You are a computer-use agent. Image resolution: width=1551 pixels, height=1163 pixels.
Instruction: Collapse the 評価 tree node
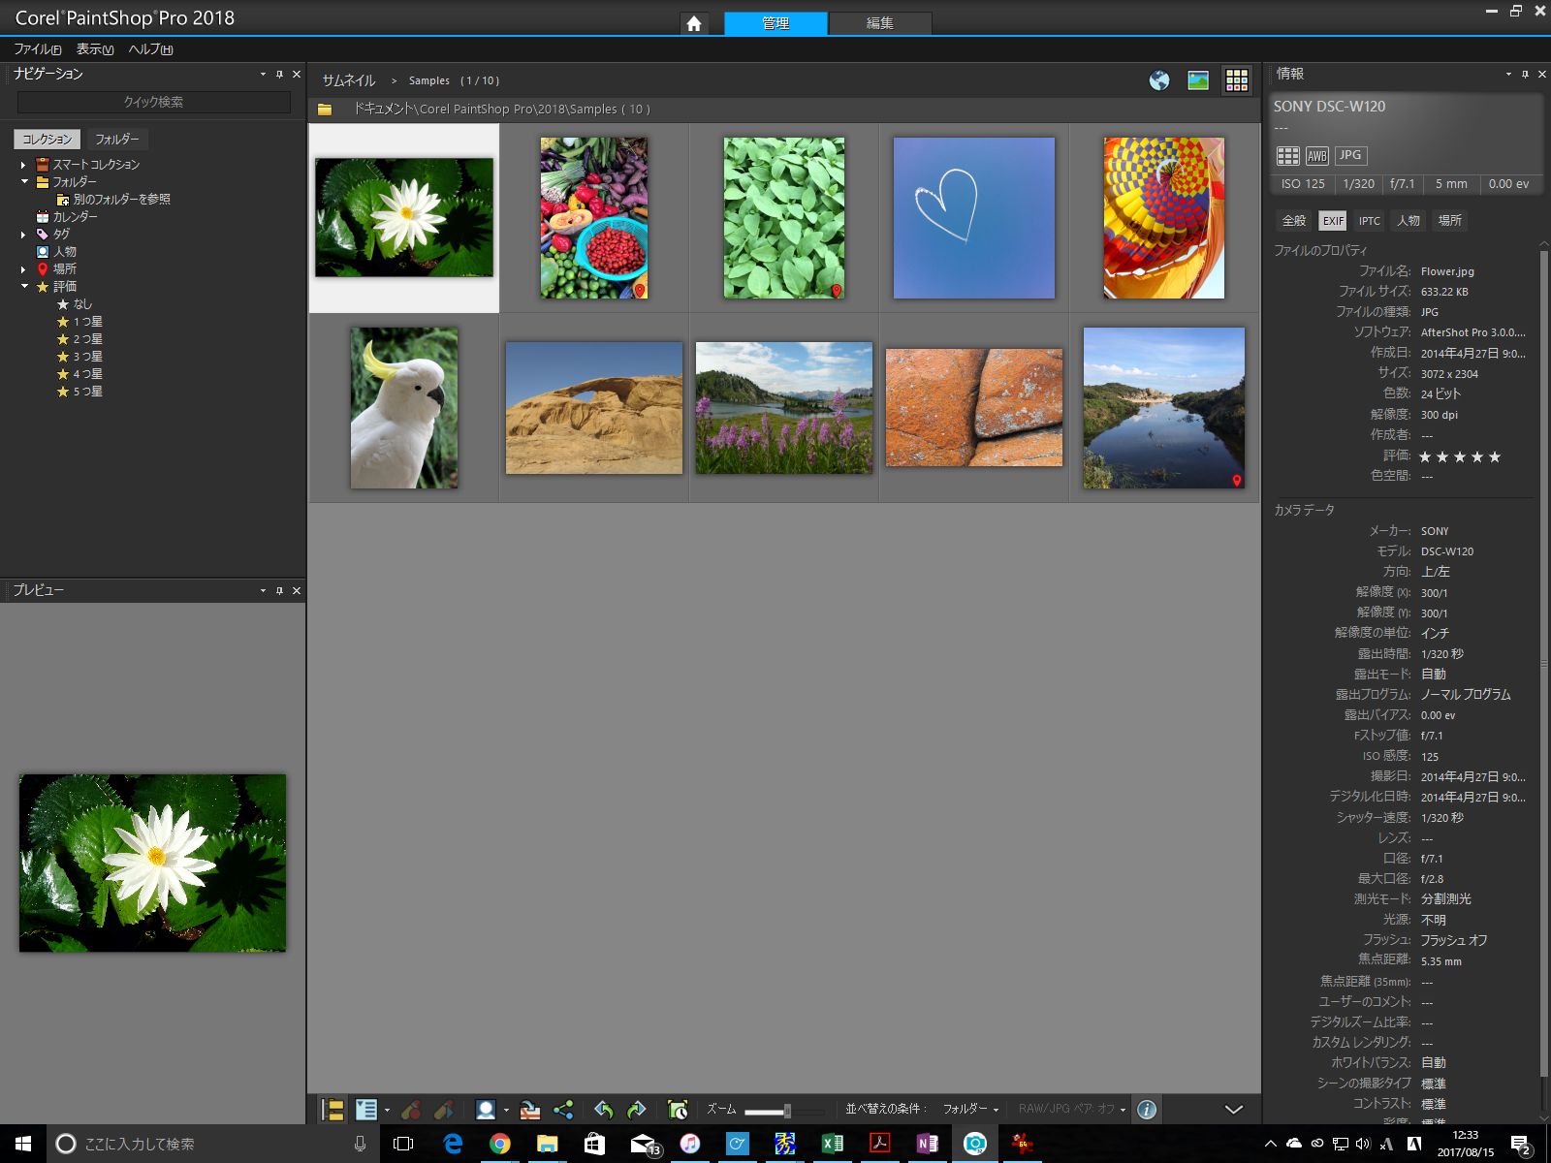click(23, 287)
